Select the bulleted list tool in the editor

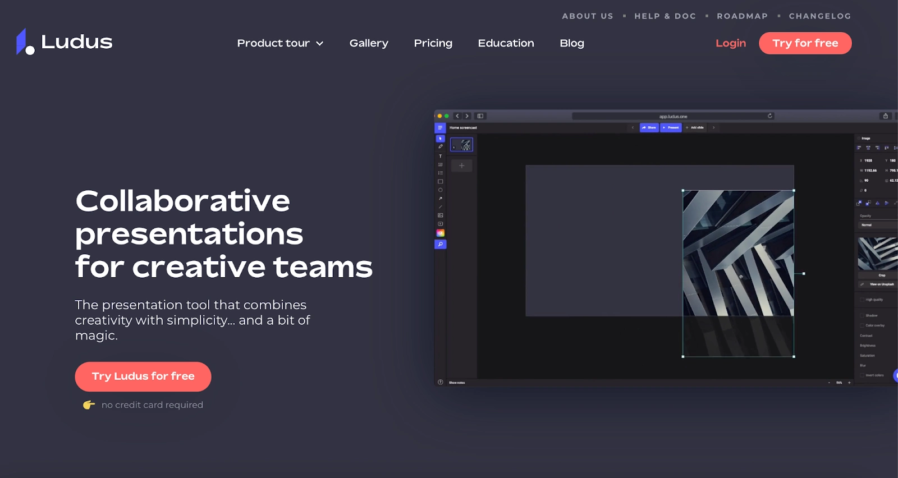tap(440, 173)
